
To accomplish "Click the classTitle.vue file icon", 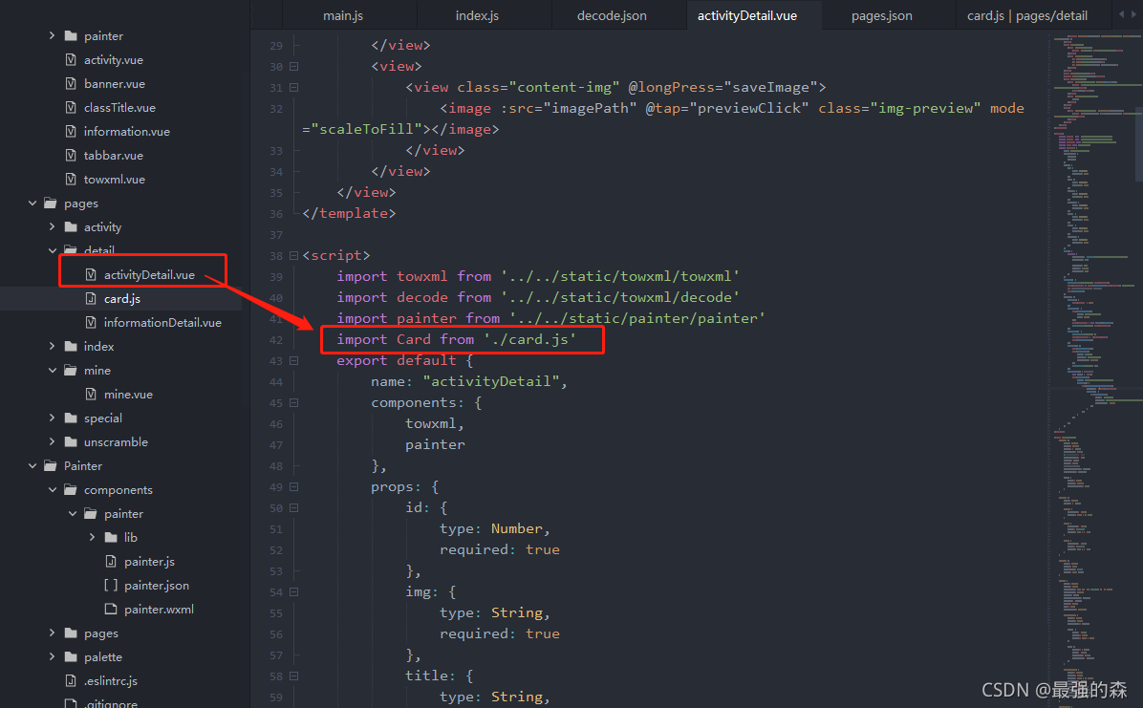I will click(71, 108).
